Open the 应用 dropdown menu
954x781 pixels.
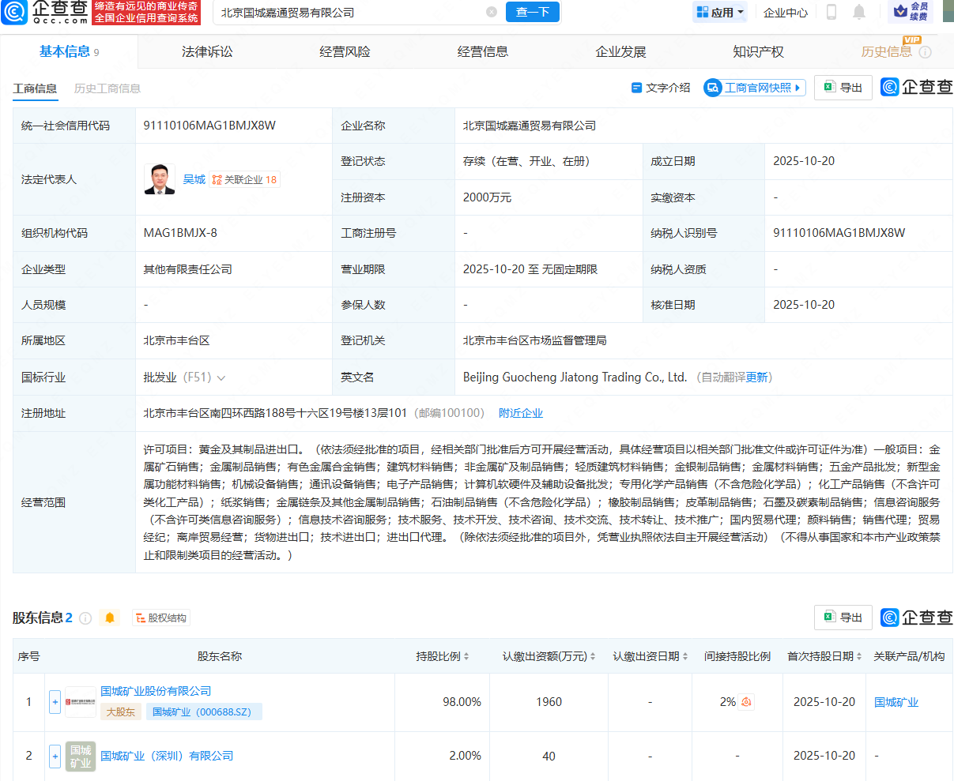[x=719, y=13]
